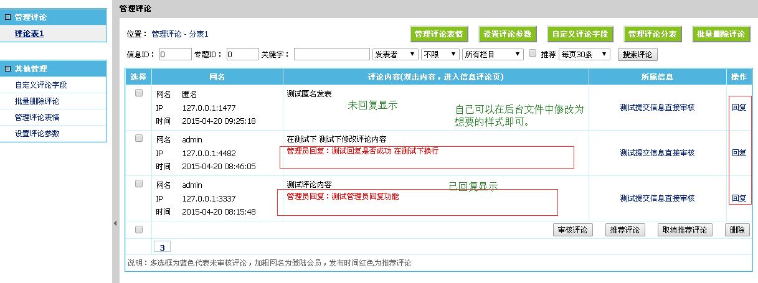Image resolution: width=758 pixels, height=283 pixels.
Task: Open 测试提交信息直接审核 in the 08:46:05 row
Action: tap(657, 152)
